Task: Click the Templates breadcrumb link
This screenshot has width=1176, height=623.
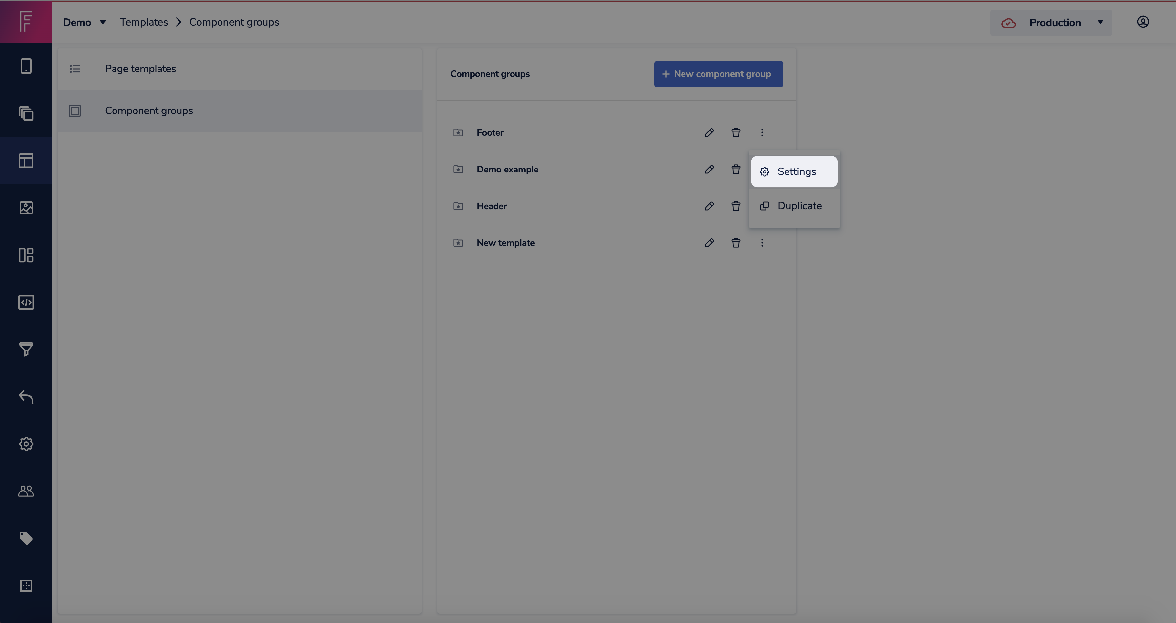Action: (x=144, y=21)
